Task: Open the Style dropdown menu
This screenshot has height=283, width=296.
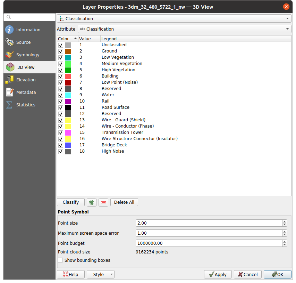Action: click(x=101, y=274)
